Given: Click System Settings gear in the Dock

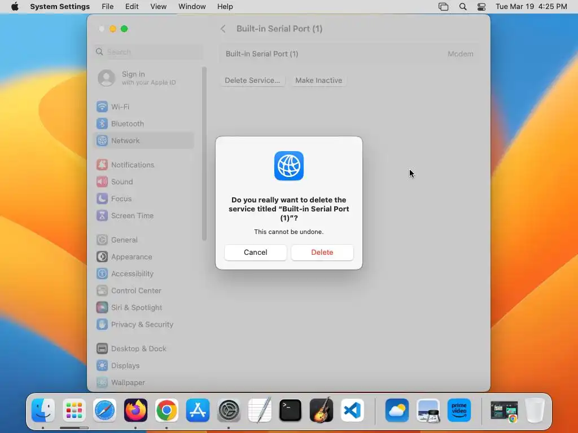Looking at the screenshot, I should (229, 410).
